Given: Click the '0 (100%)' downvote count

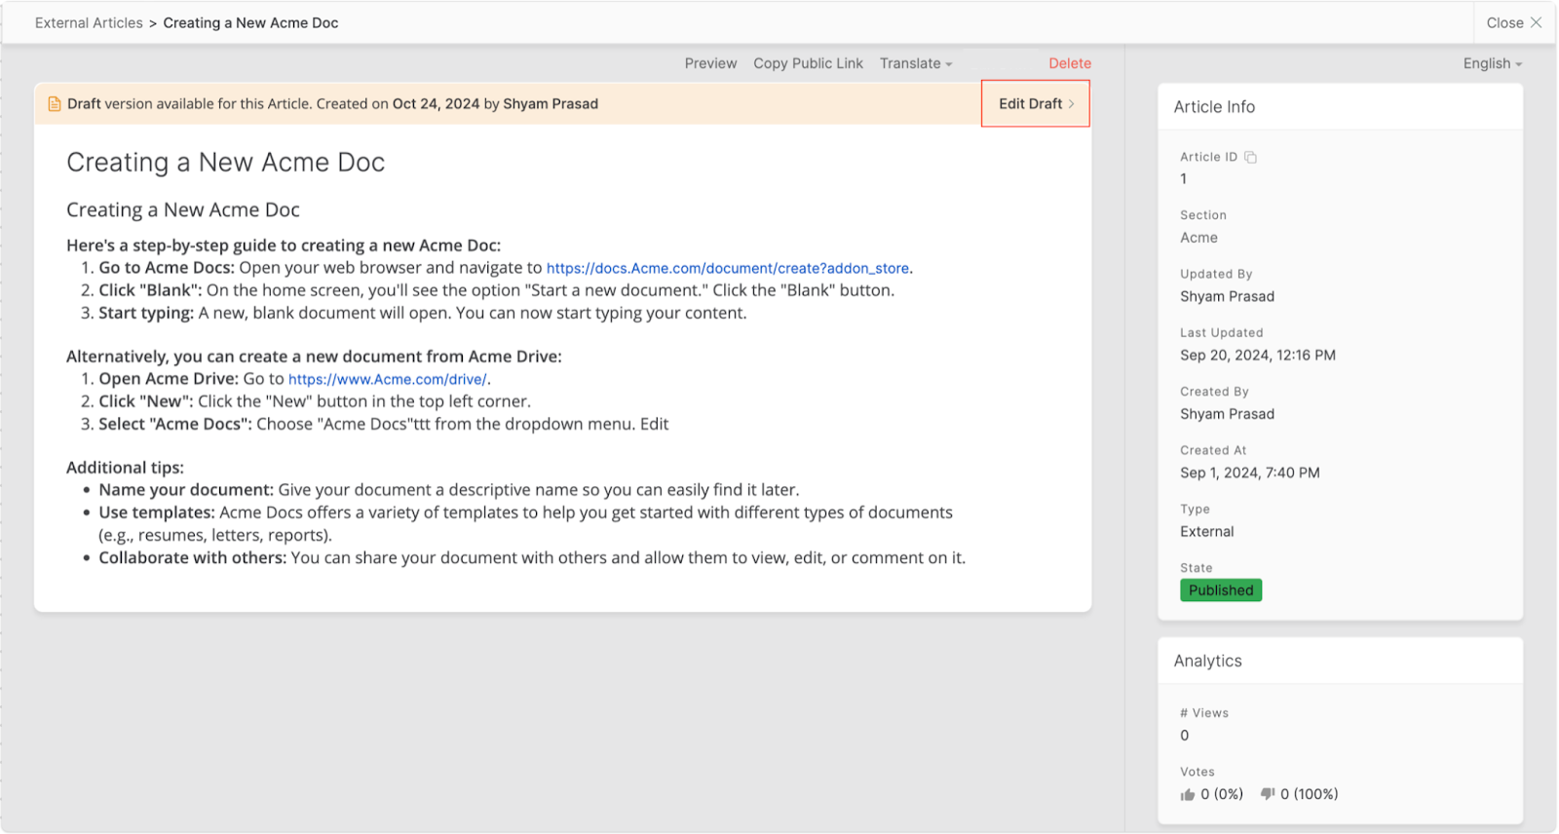Looking at the screenshot, I should 1310,794.
